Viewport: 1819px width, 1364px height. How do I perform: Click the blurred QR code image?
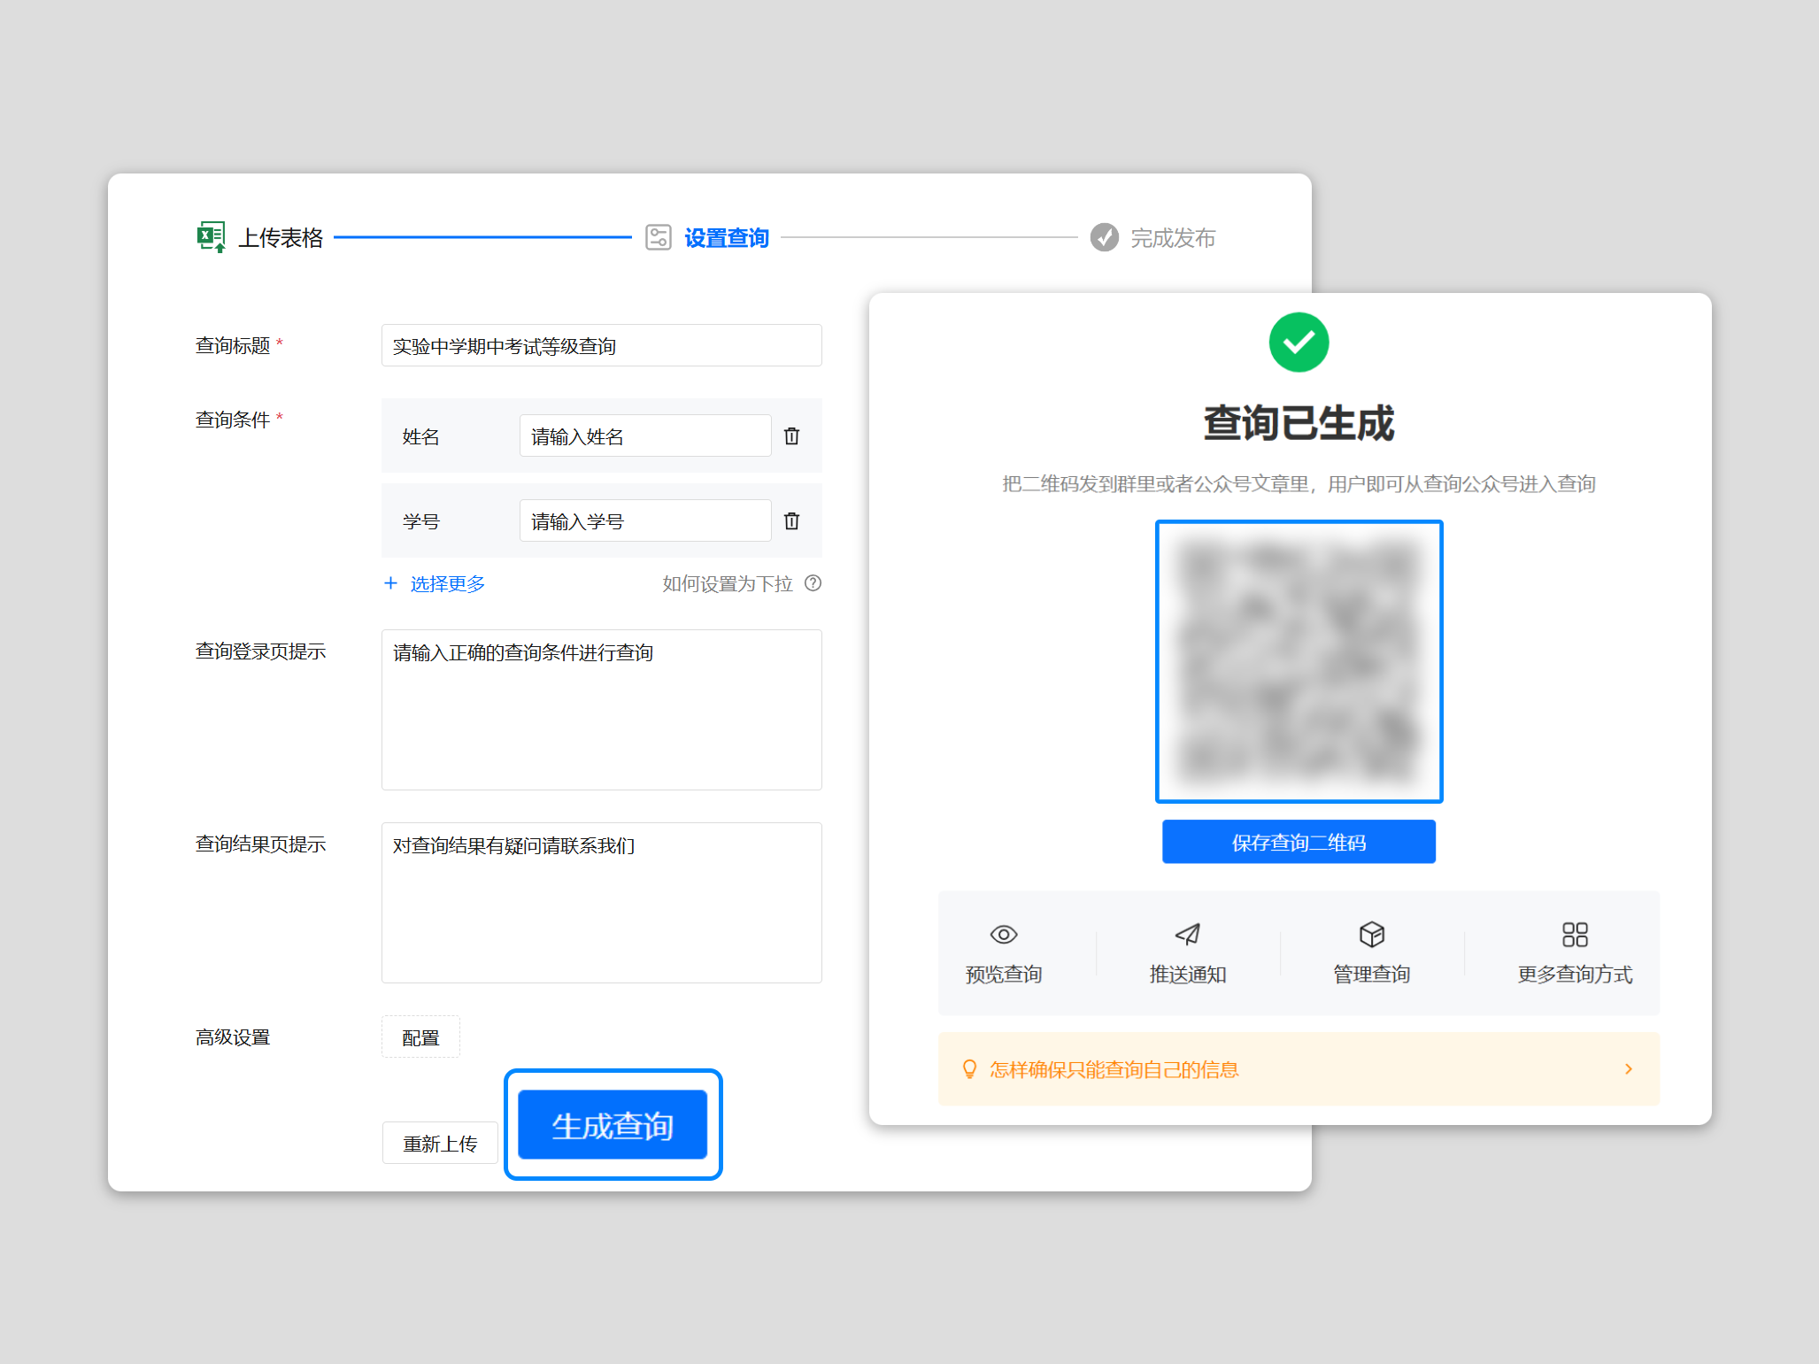point(1299,662)
